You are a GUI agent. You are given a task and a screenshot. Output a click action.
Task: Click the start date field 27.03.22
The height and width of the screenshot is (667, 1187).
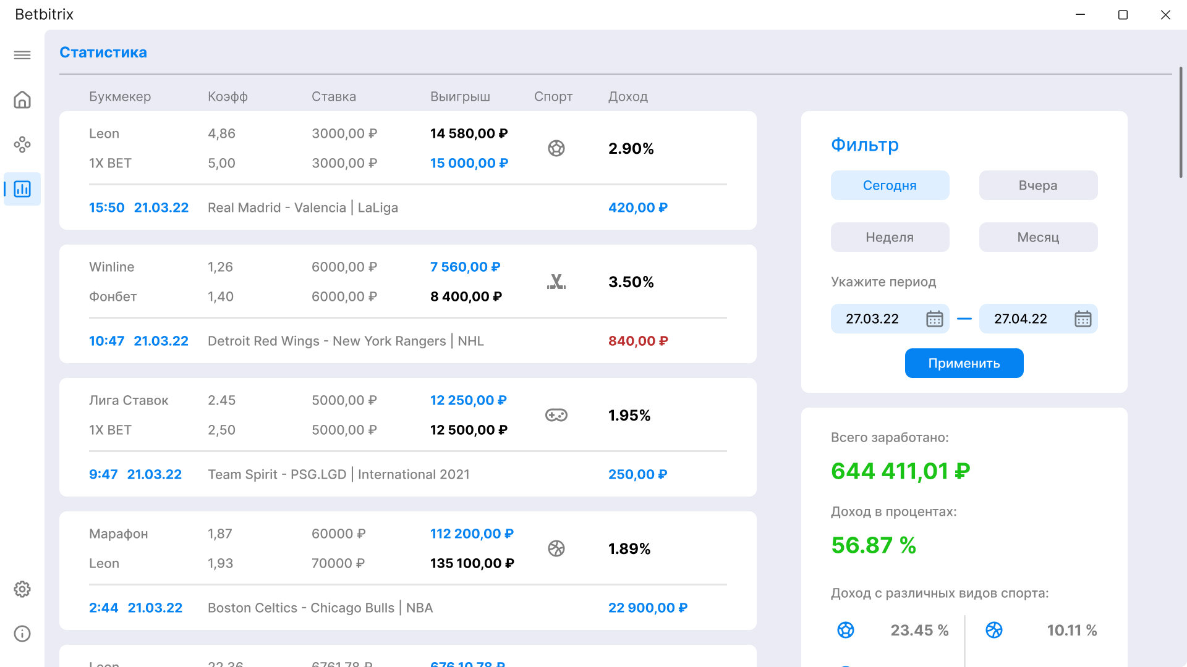click(890, 319)
